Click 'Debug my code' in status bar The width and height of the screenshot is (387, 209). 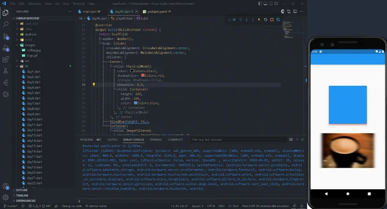click(72, 206)
